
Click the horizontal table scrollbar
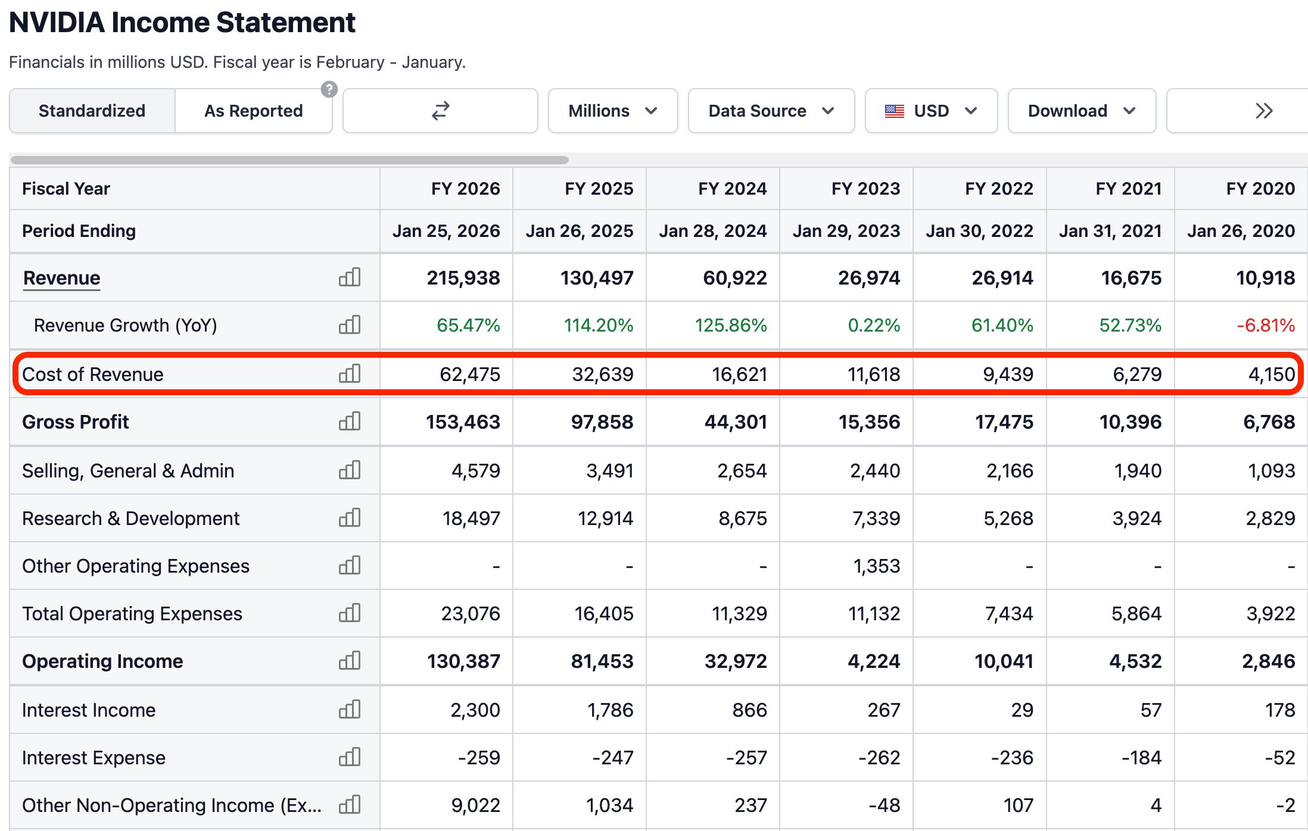pyautogui.click(x=289, y=160)
